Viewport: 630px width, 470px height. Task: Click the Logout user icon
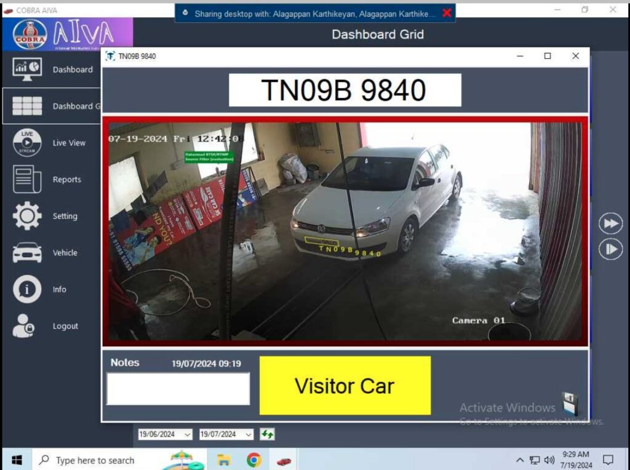[x=25, y=326]
